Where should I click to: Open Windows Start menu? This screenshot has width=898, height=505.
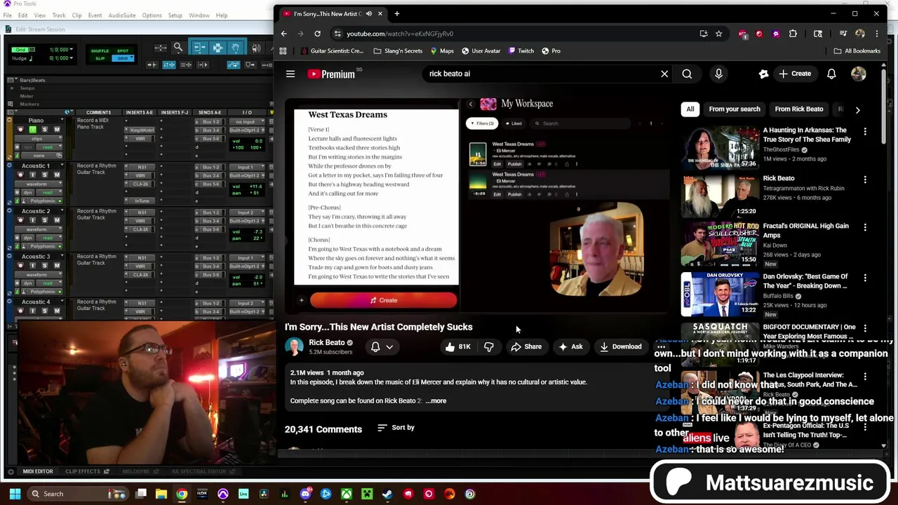(15, 494)
